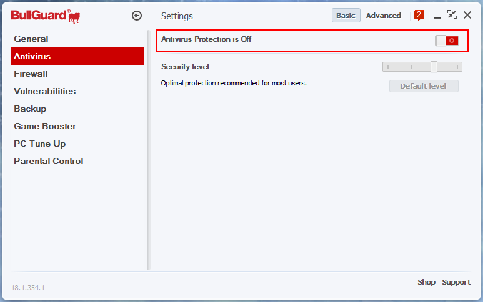
Task: Click the compact window mode icon
Action: pyautogui.click(x=452, y=14)
